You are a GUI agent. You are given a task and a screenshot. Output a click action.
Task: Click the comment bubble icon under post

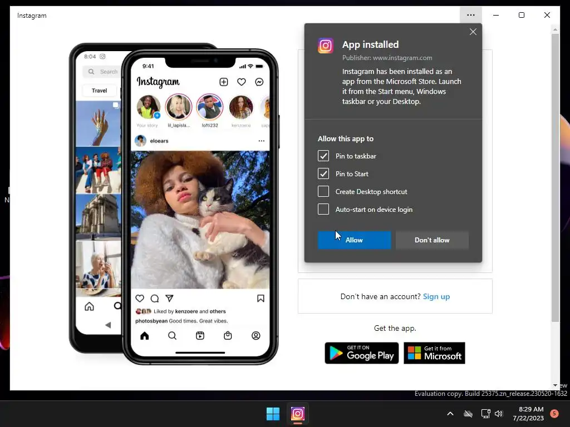tap(155, 299)
